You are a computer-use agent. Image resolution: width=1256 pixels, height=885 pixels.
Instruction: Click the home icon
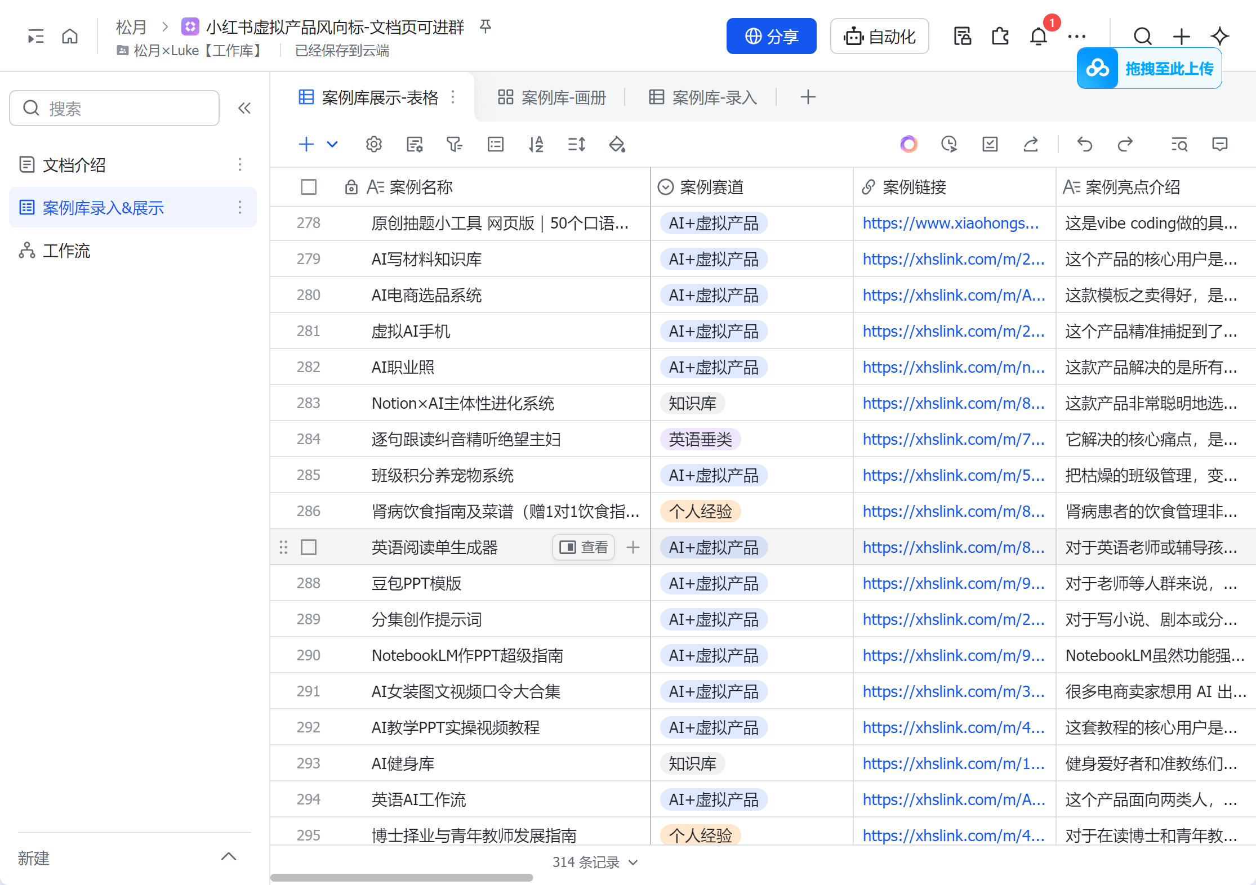[x=70, y=37]
